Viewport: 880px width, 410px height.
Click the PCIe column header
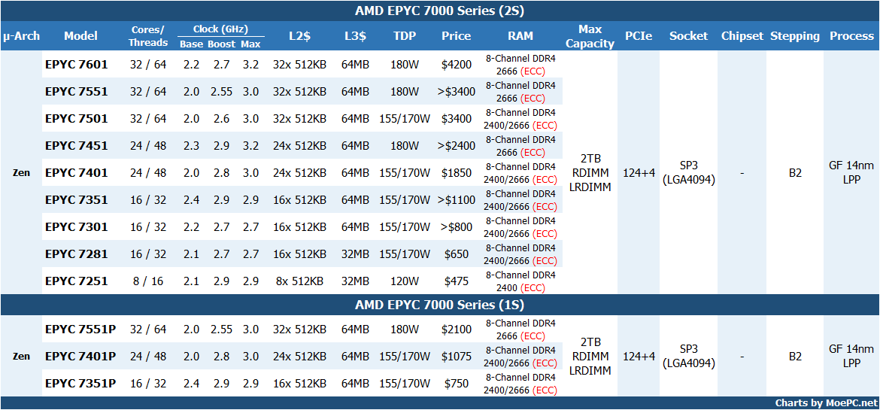click(x=639, y=36)
